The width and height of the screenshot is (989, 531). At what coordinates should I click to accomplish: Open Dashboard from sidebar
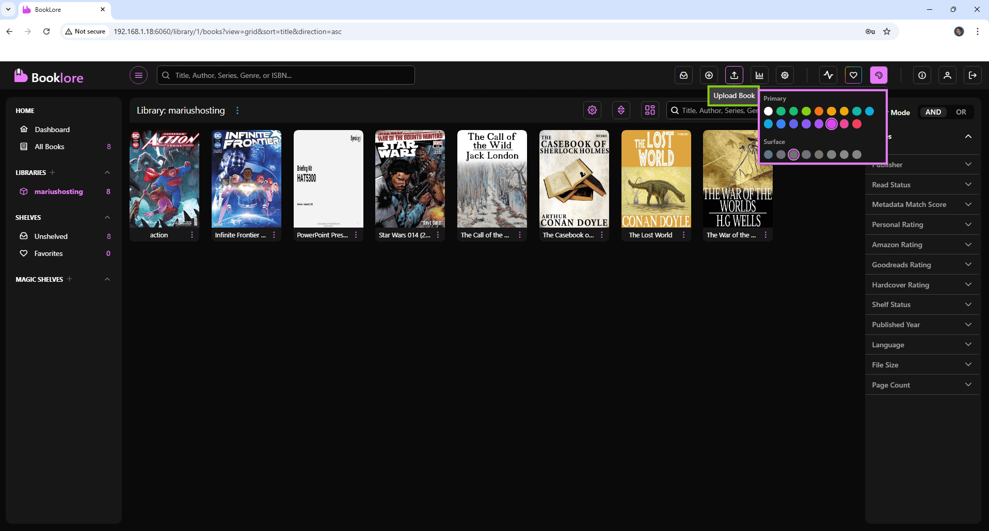click(52, 130)
